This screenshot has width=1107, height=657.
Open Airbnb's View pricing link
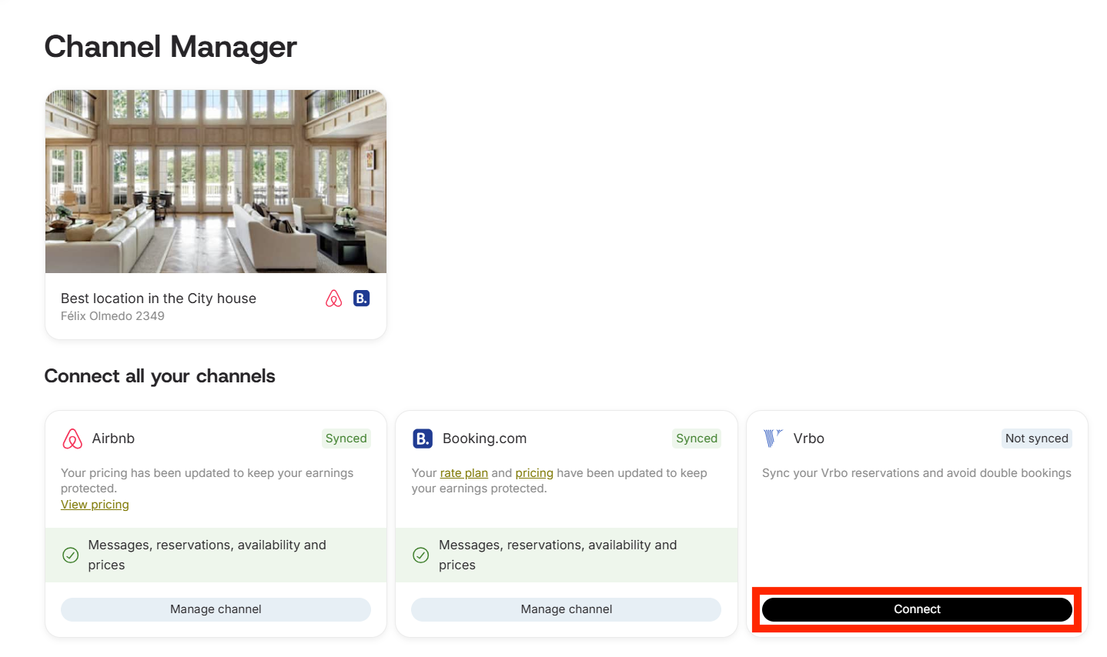pyautogui.click(x=95, y=505)
